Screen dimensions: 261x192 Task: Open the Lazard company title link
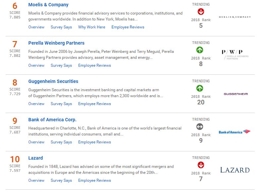35,158
